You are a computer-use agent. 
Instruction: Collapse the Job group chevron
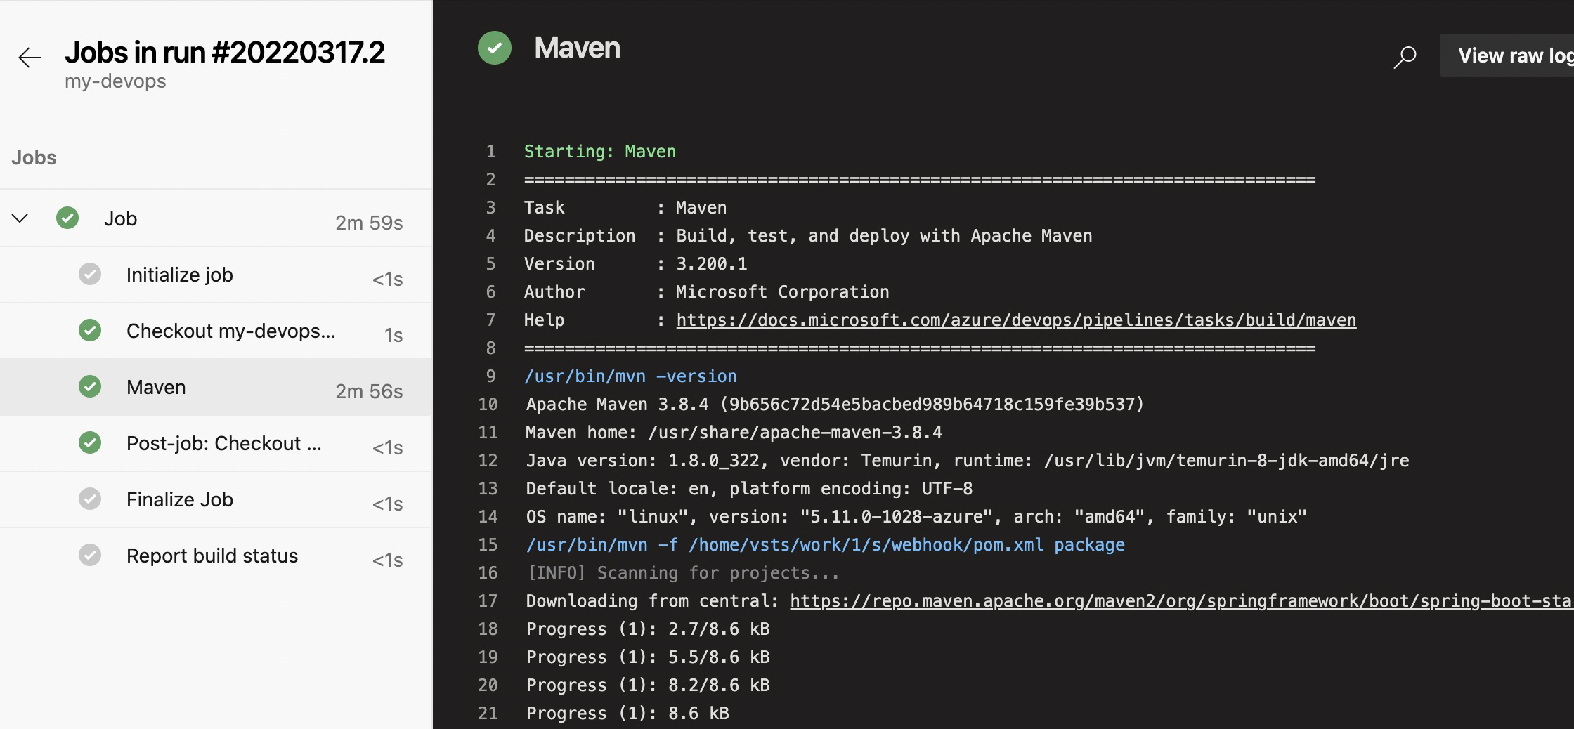coord(20,218)
